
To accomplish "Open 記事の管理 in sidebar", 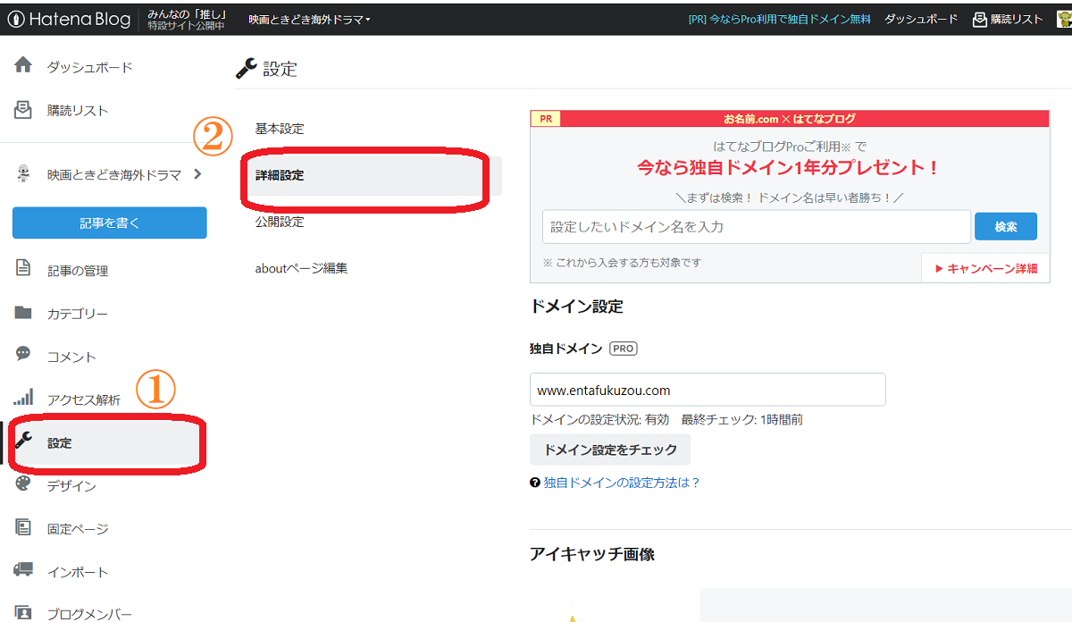I will click(78, 271).
